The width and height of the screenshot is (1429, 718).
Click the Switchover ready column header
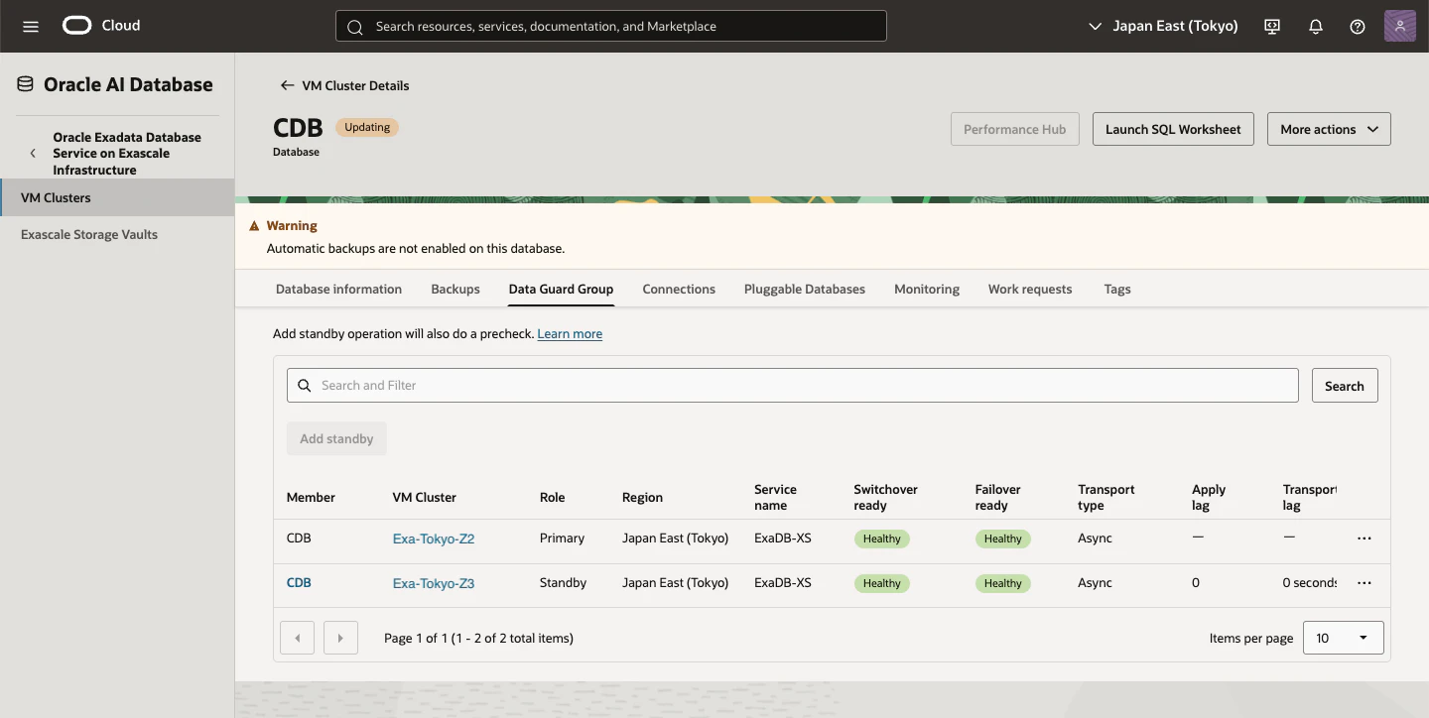coord(885,498)
